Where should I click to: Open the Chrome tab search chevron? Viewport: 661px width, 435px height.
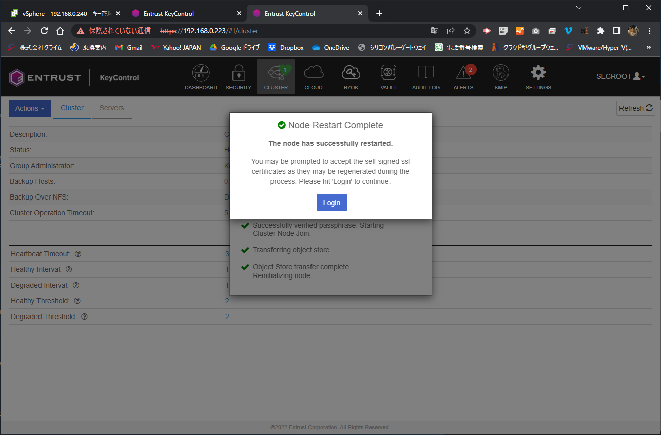click(x=579, y=8)
